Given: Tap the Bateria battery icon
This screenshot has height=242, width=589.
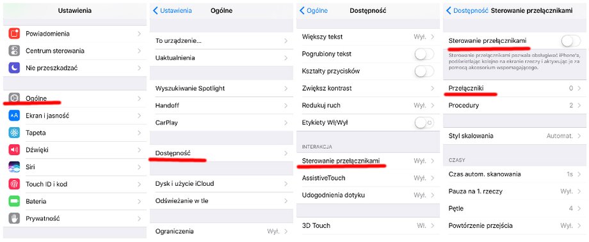Looking at the screenshot, I should pos(14,202).
